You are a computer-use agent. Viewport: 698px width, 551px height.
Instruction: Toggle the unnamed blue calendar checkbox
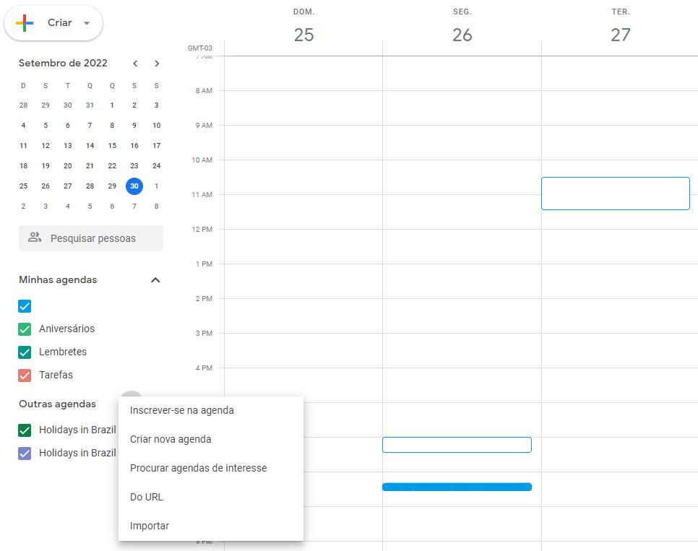click(x=25, y=306)
